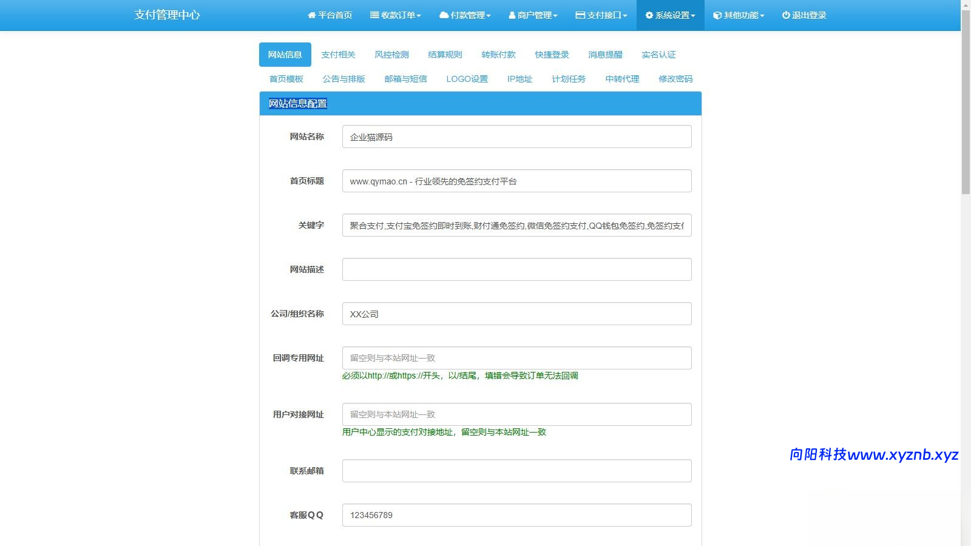
Task: Click the home icon beside 平台首页
Action: 312,15
